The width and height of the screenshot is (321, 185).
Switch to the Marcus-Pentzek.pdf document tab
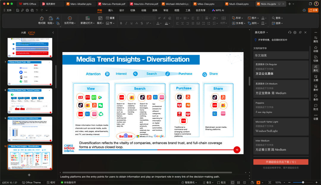pyautogui.click(x=112, y=4)
